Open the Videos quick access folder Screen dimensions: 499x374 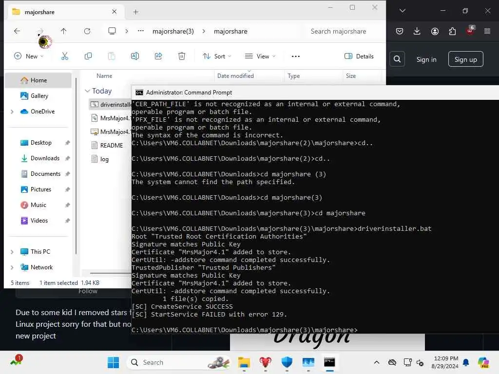39,221
